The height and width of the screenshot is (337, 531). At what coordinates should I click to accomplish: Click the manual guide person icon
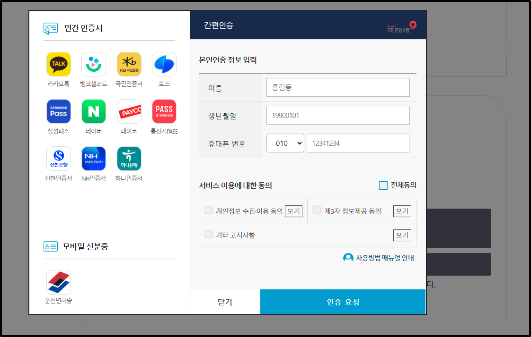pos(348,258)
